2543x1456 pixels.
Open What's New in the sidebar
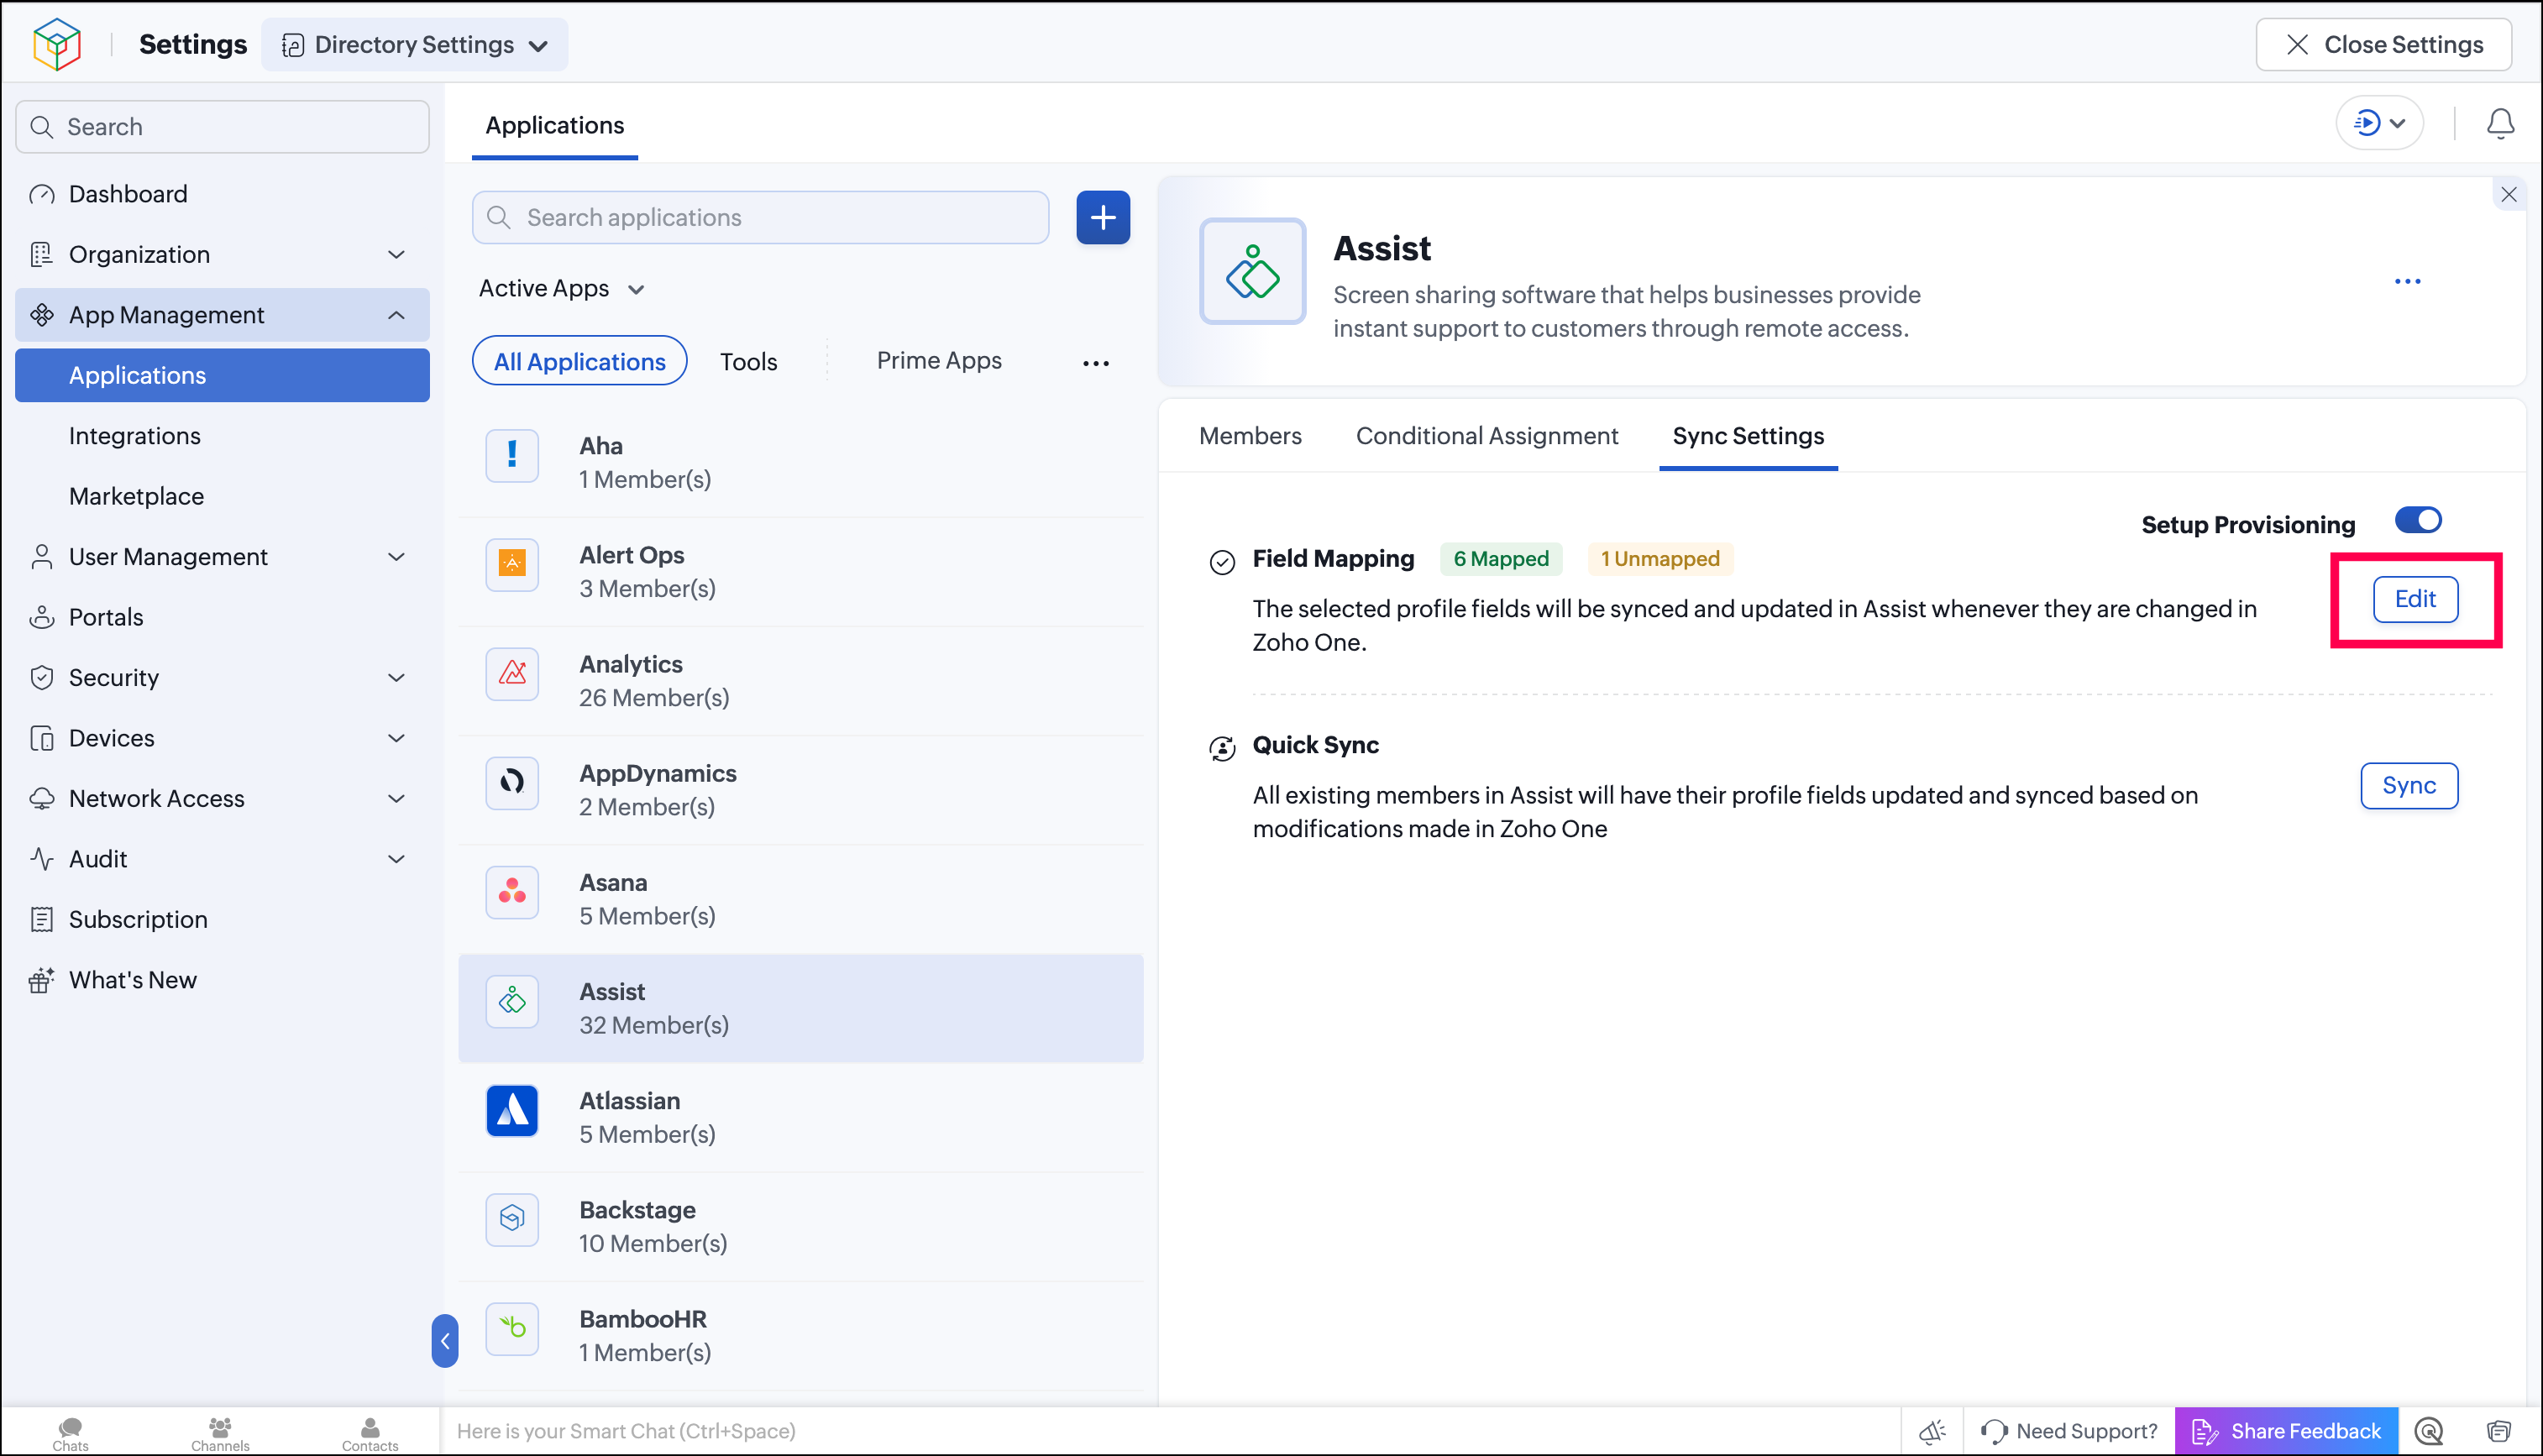222,980
